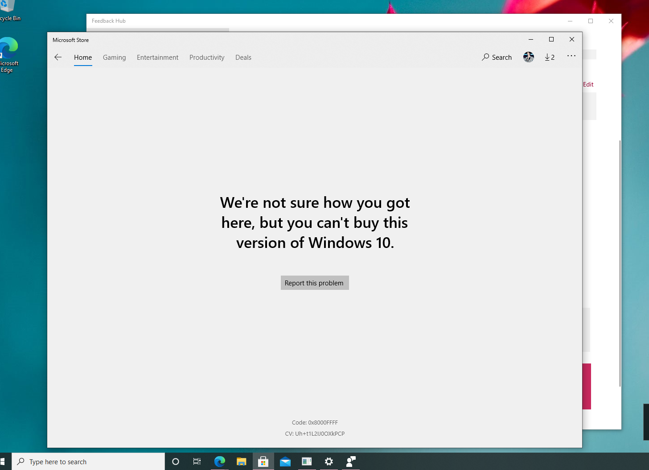This screenshot has width=649, height=470.
Task: Click the Feedback Hub title bar text
Action: (109, 21)
